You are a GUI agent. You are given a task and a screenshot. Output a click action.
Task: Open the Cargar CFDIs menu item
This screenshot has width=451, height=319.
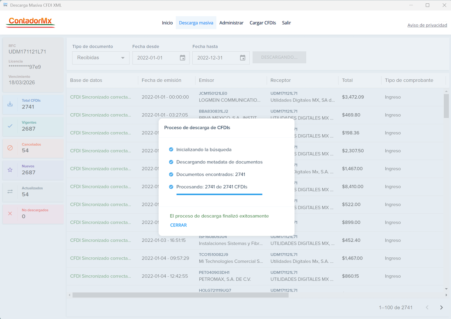262,23
